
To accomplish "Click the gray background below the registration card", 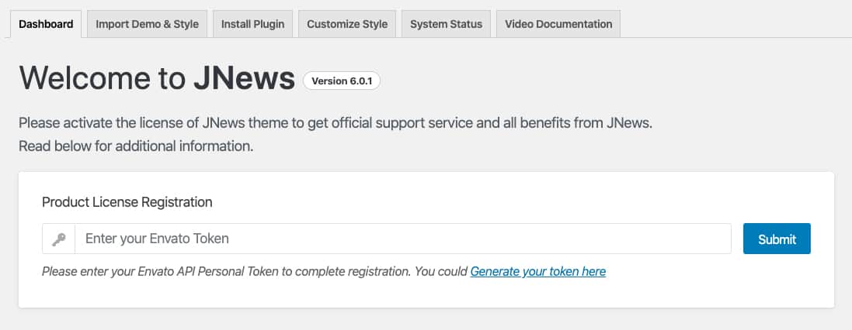I will click(x=426, y=319).
